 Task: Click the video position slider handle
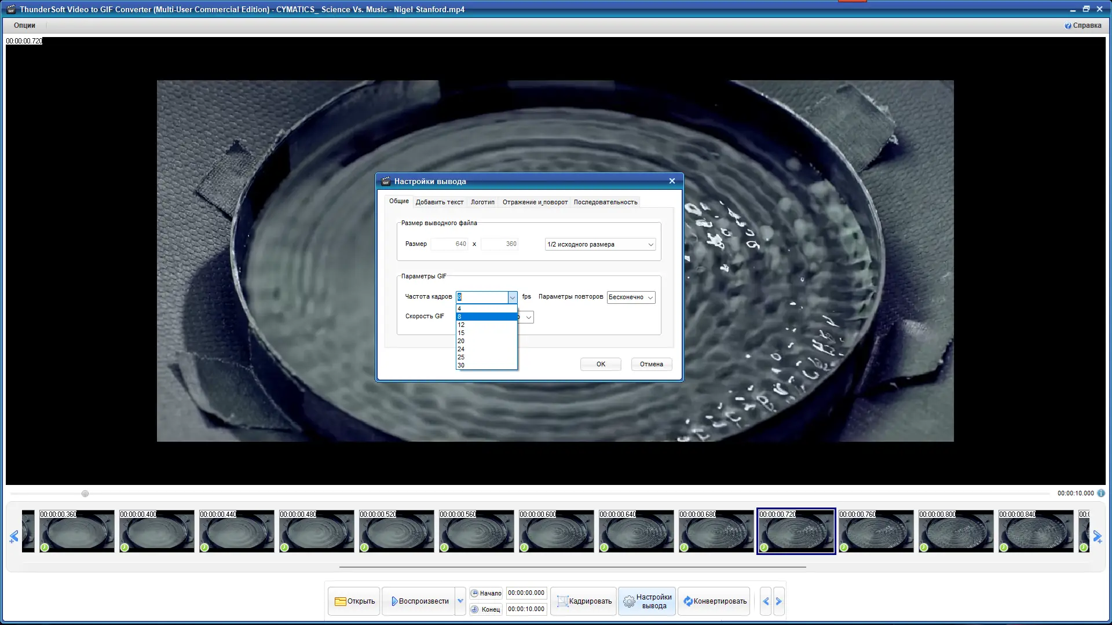click(x=85, y=494)
